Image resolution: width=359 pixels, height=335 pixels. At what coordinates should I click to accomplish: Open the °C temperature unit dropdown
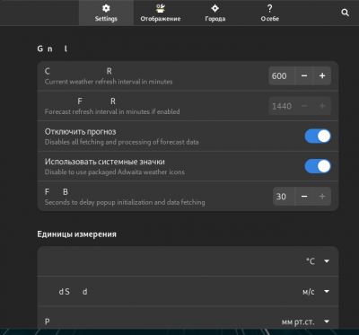click(318, 261)
